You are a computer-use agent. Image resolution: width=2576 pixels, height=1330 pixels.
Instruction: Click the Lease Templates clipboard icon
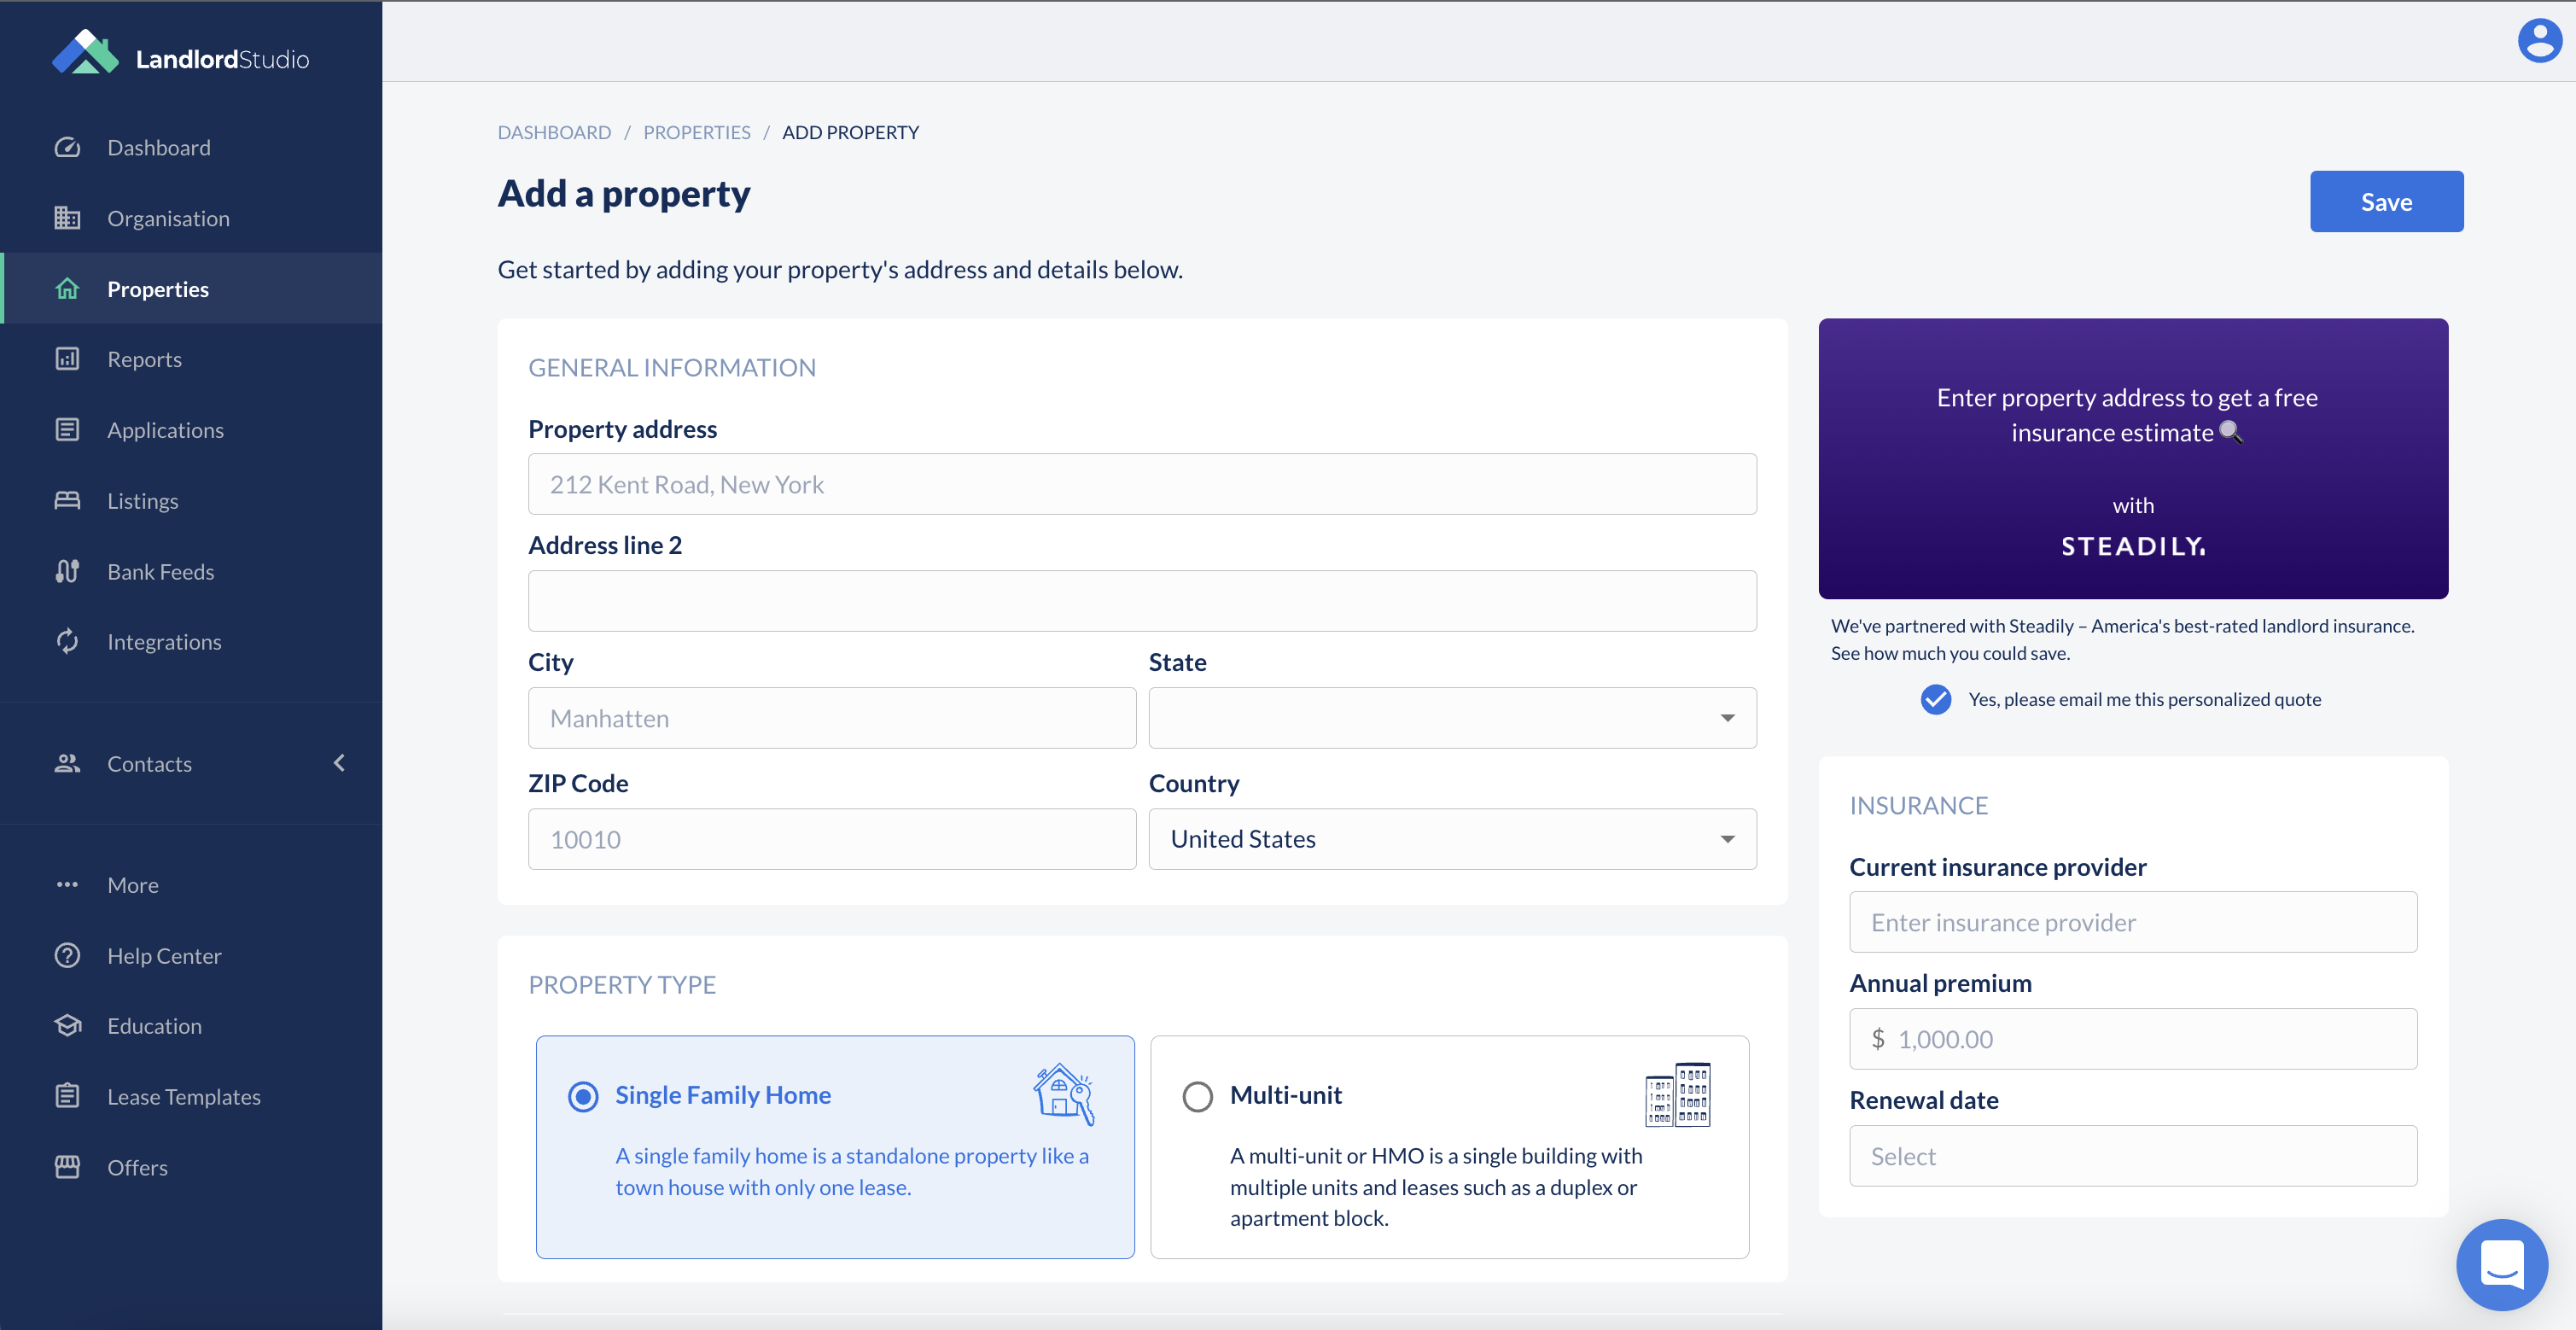tap(67, 1097)
